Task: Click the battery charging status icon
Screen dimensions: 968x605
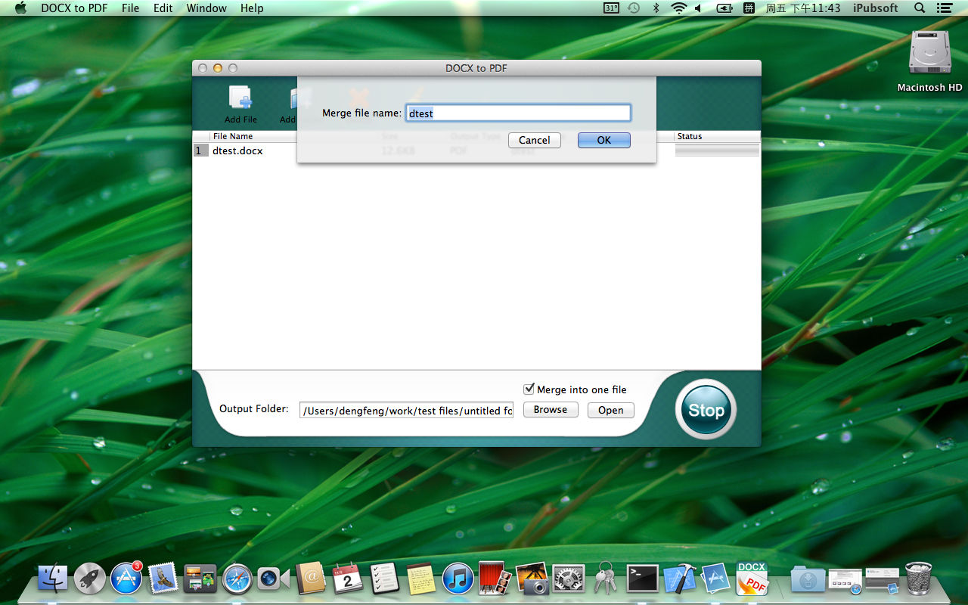Action: point(724,8)
